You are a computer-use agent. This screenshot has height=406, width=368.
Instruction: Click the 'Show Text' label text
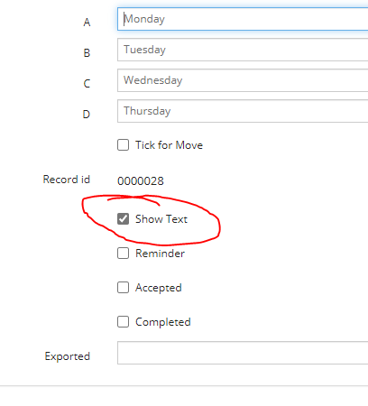pyautogui.click(x=161, y=219)
